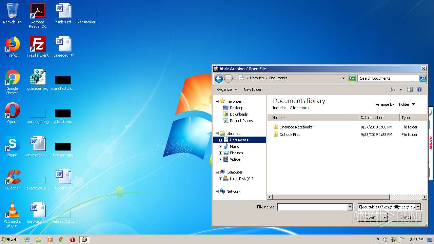This screenshot has height=244, width=434.
Task: Change view with the views icon
Action: click(393, 89)
